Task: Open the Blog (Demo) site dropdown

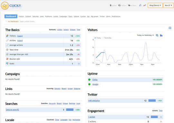Action: coord(155,5)
